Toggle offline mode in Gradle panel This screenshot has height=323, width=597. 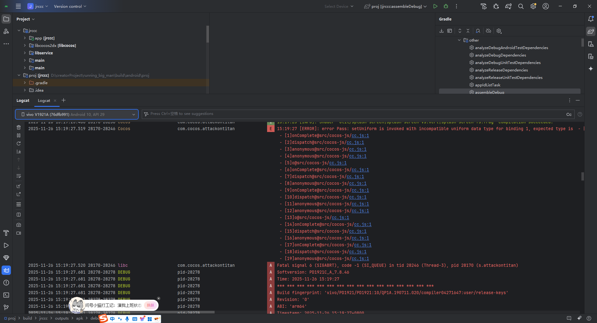(x=488, y=31)
